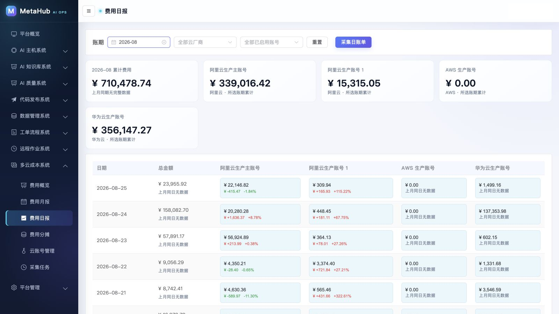Clear the 账期 date with the clear icon
This screenshot has width=559, height=314.
point(164,42)
